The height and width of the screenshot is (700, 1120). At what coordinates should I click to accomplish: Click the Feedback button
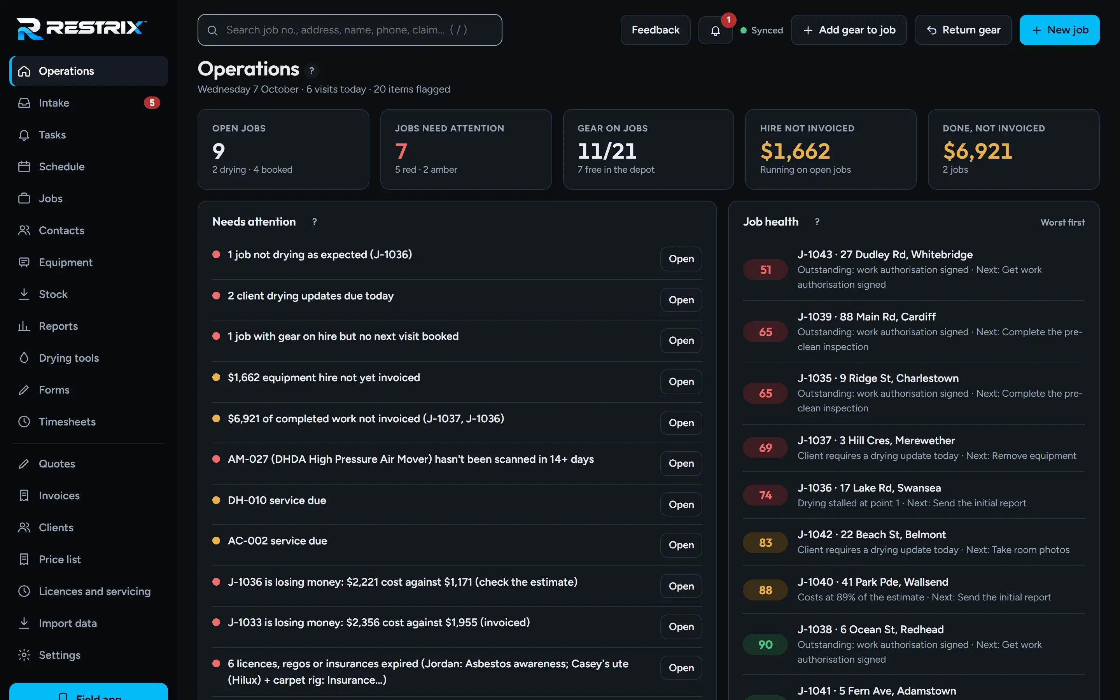655,30
